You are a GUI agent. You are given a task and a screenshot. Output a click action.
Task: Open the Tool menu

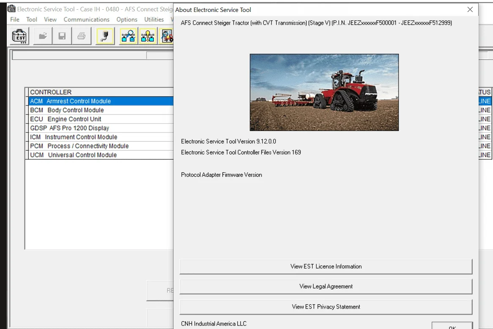click(x=32, y=19)
